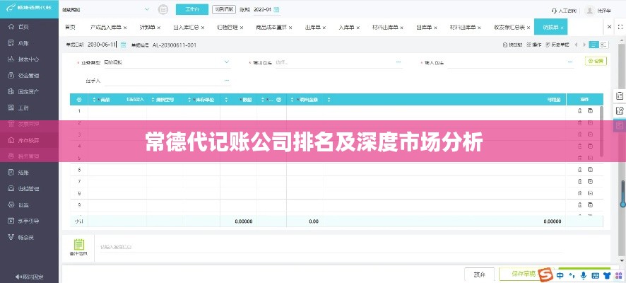Viewport: 626px width, 283px height.
Task: Click the blue 工作台 button
Action: tap(191, 11)
